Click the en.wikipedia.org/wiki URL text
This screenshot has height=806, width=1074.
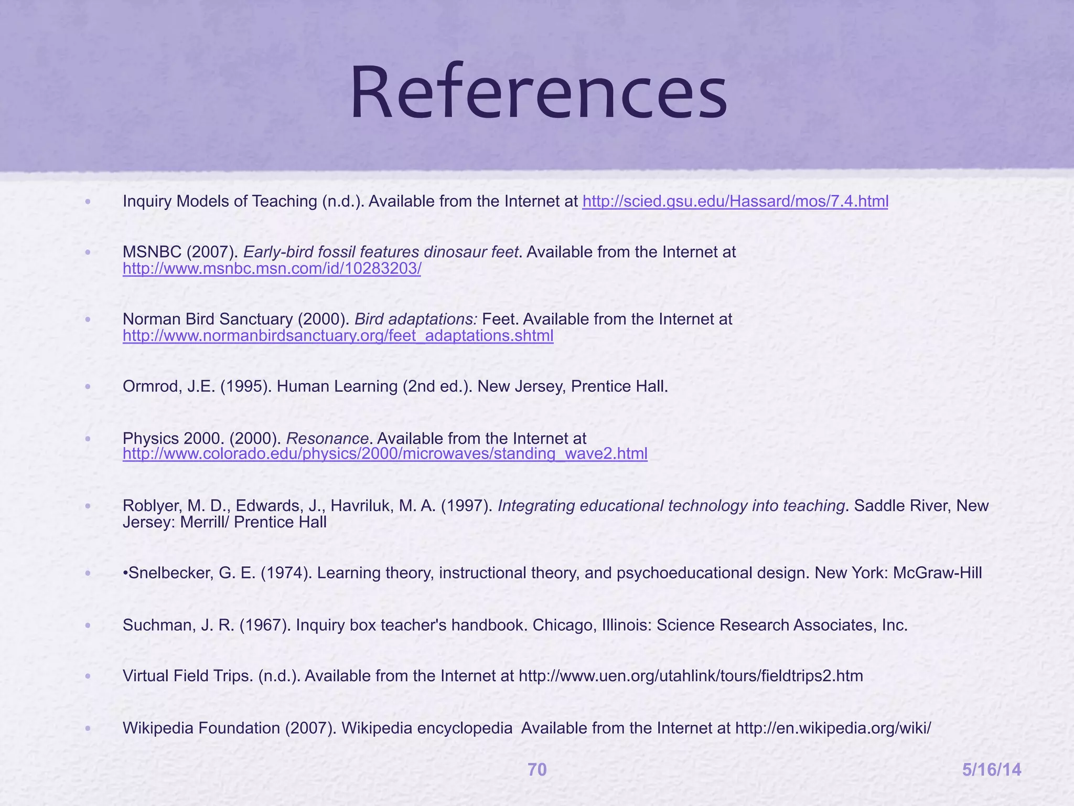[833, 728]
